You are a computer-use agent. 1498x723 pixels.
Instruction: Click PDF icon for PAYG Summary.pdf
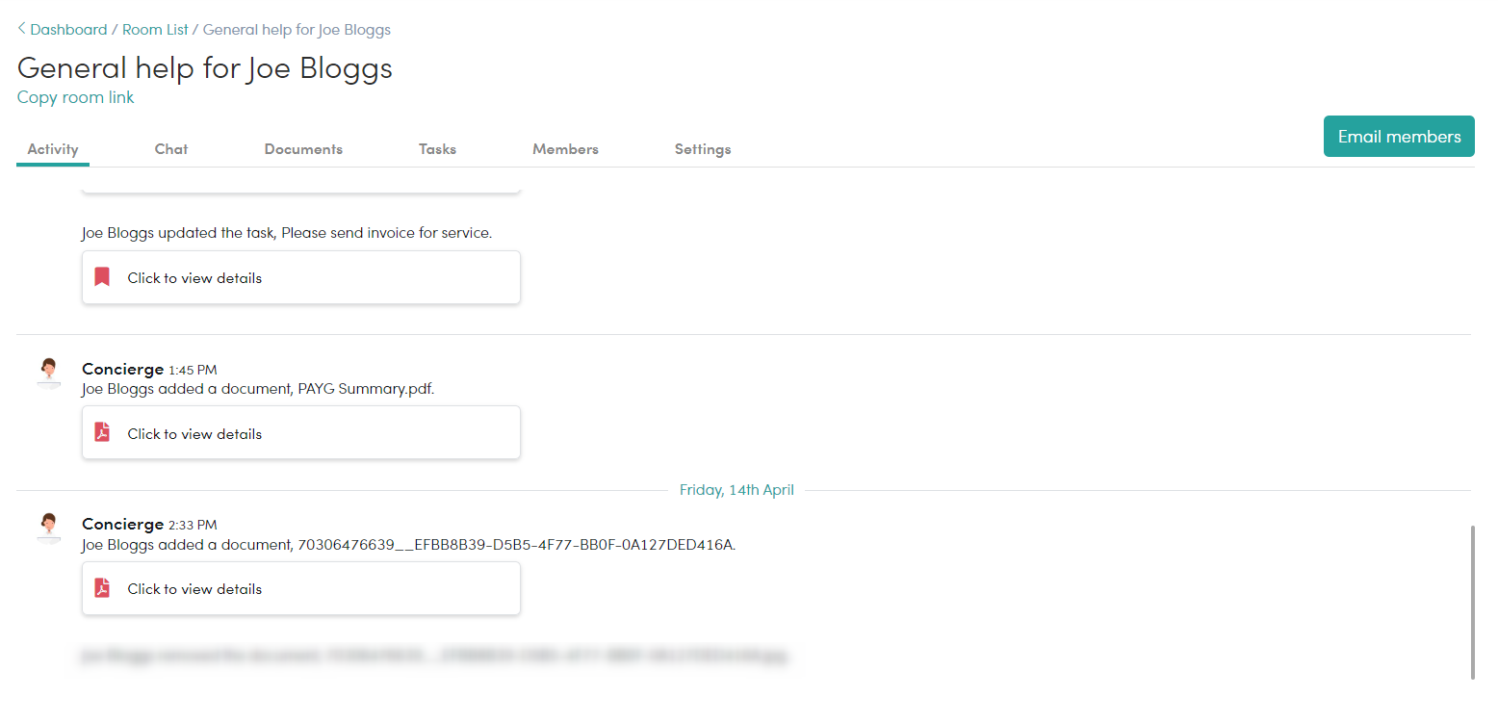[102, 432]
